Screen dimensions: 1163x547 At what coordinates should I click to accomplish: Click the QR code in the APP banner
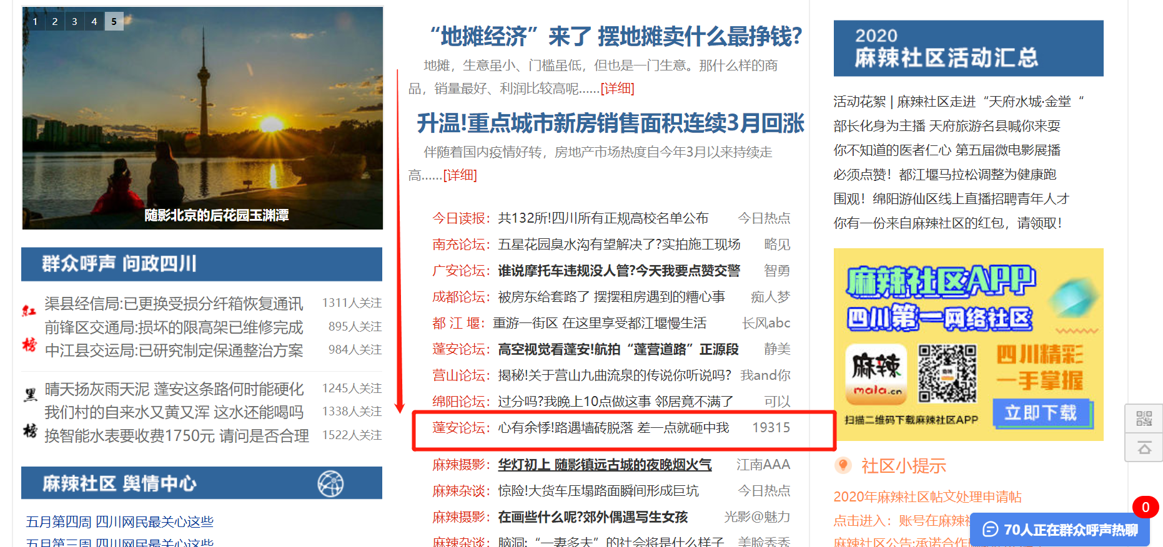pyautogui.click(x=947, y=373)
